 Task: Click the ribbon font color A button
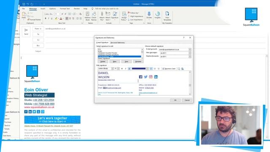tap(61, 19)
